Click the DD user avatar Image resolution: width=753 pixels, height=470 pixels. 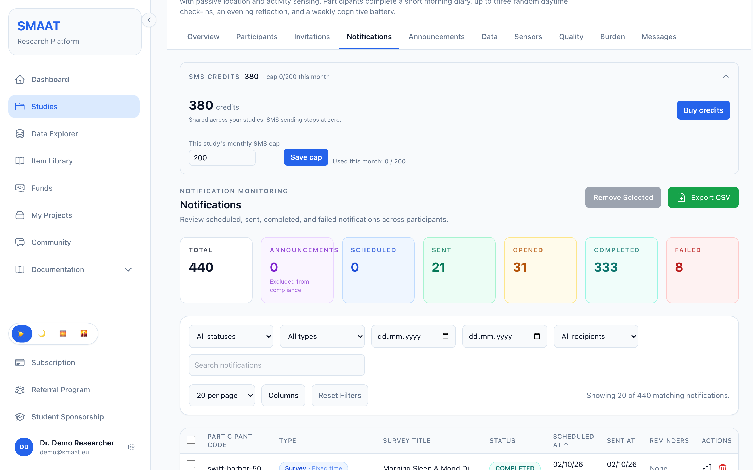point(24,447)
